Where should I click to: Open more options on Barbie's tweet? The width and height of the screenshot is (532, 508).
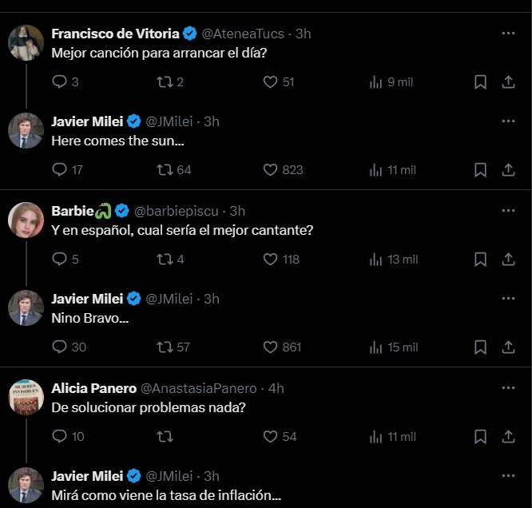click(x=508, y=211)
